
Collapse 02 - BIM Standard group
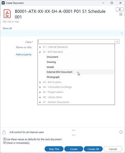pos(40,52)
